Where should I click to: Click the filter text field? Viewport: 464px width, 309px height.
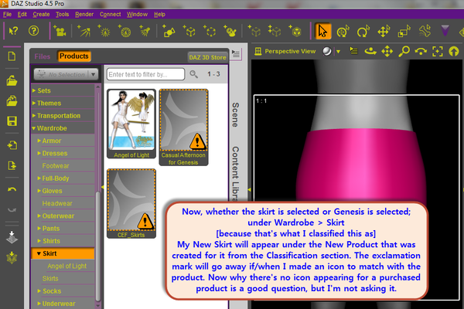click(x=145, y=74)
